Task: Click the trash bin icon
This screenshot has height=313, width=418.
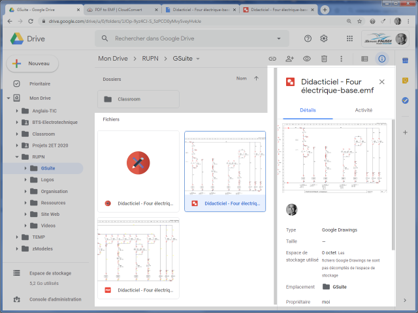Action: point(324,59)
